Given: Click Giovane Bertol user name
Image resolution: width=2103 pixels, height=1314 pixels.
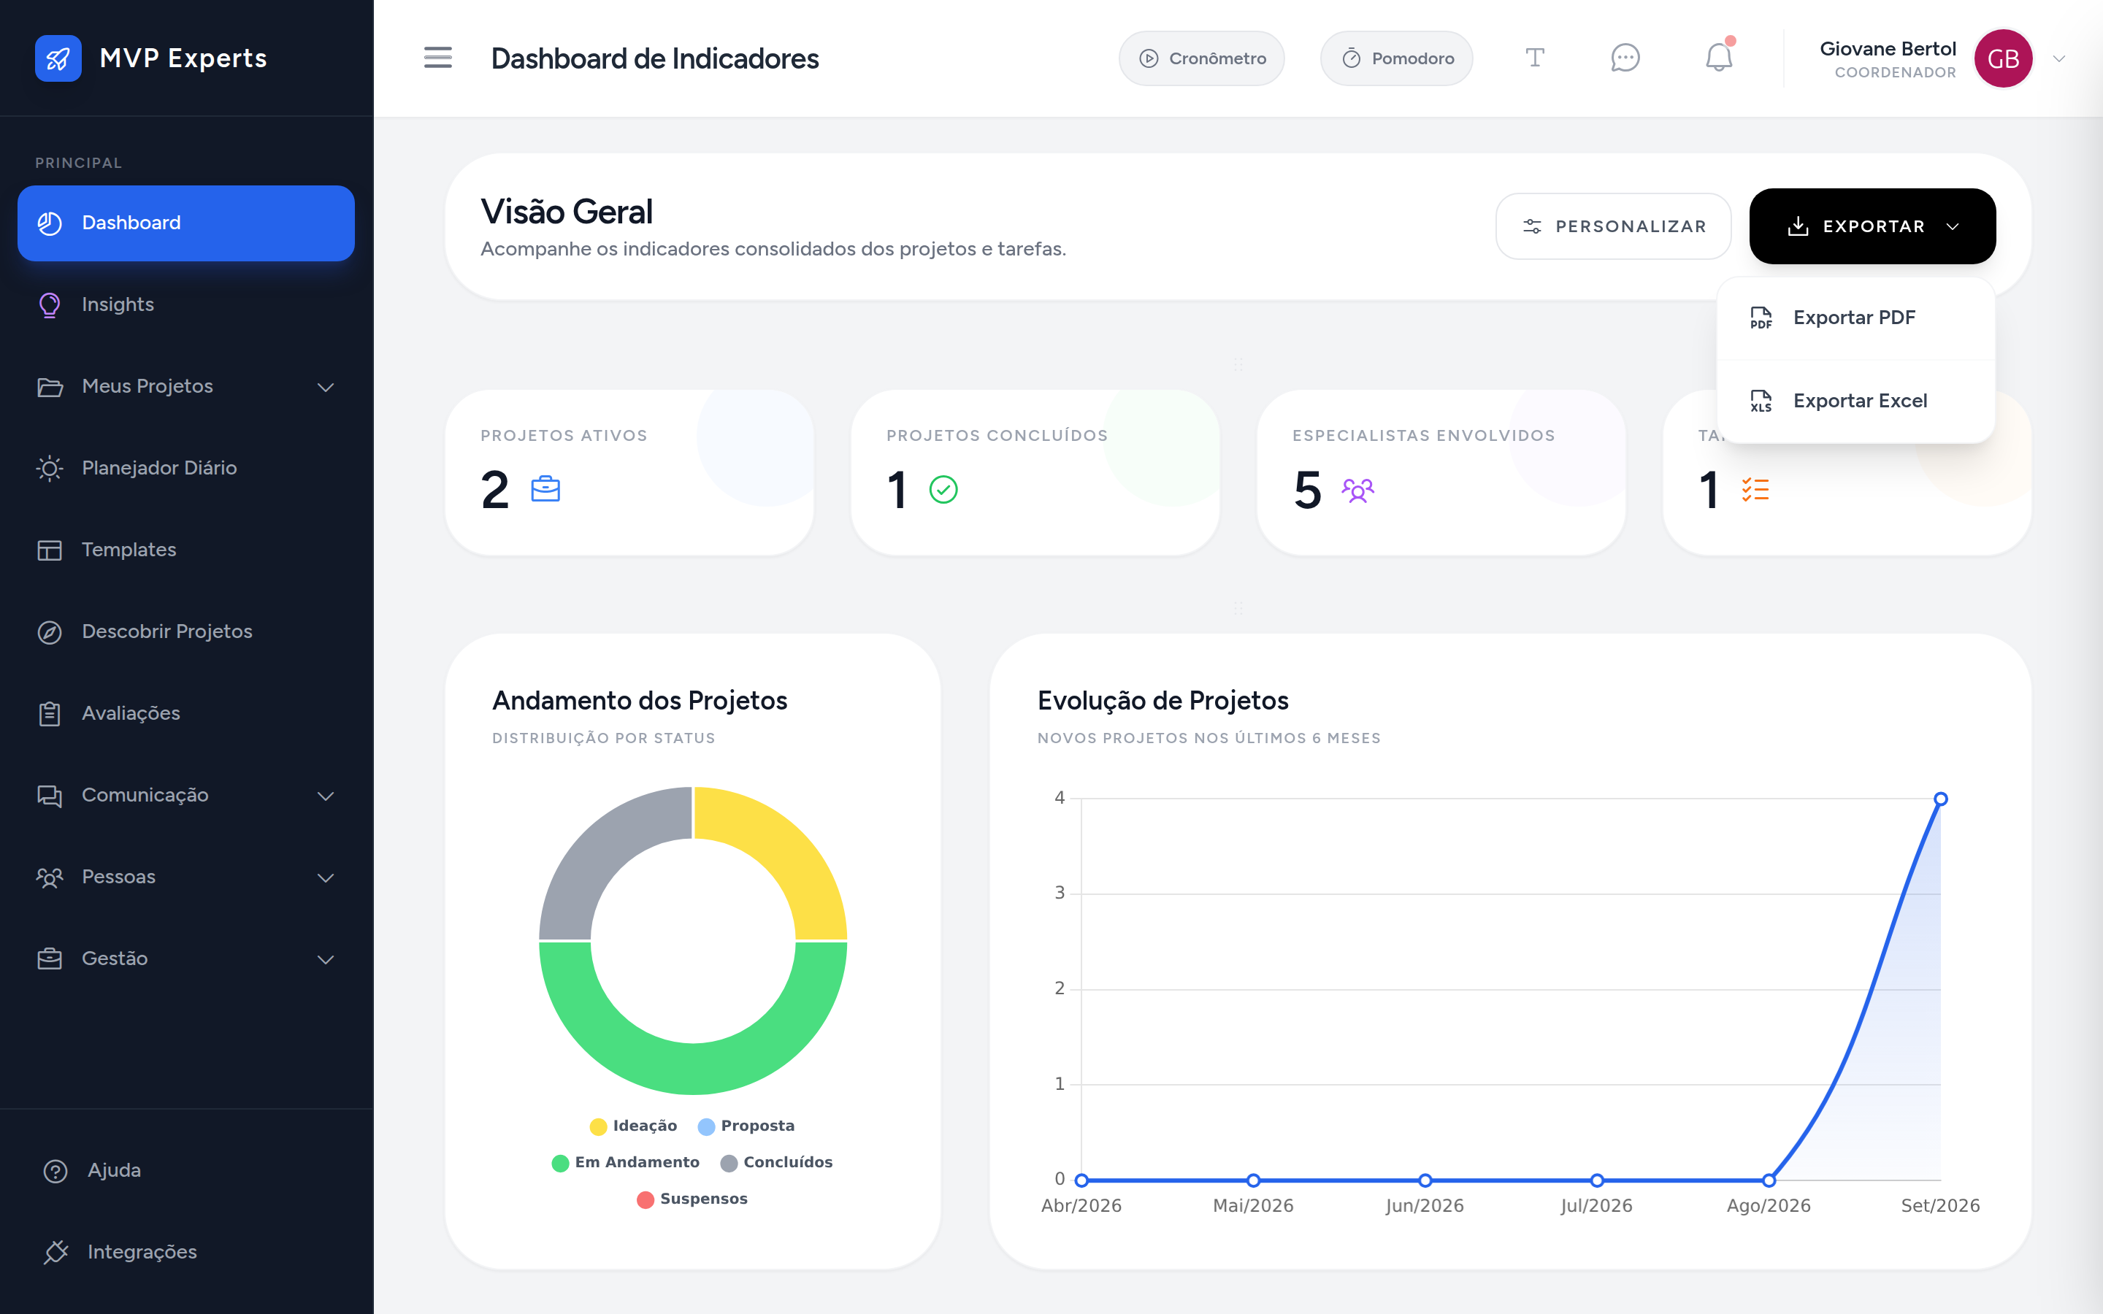Looking at the screenshot, I should 1888,49.
